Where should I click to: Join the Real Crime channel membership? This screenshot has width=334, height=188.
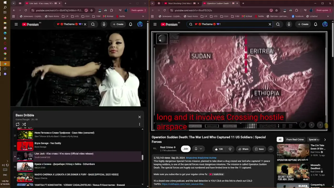point(186,149)
